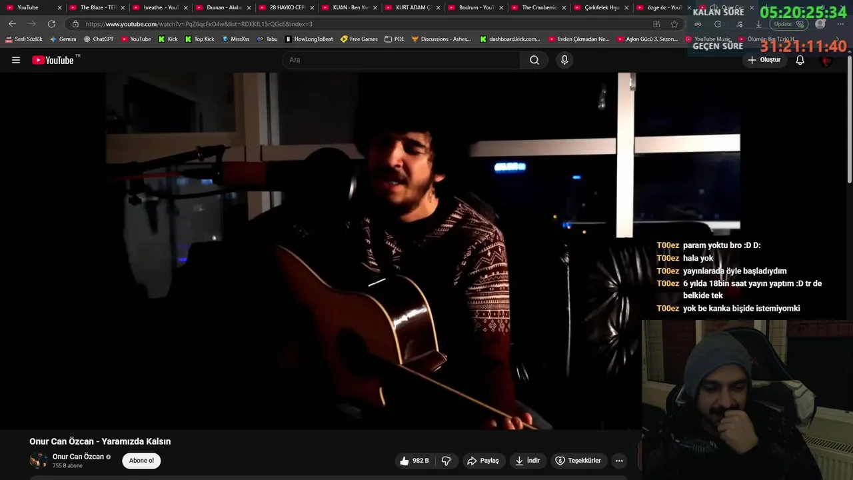The image size is (853, 480).
Task: Open the Kick bookmark
Action: (x=168, y=39)
